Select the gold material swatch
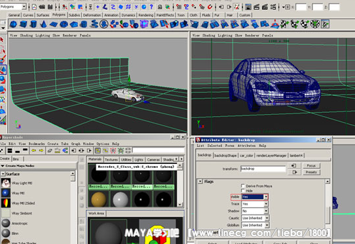 [x=99, y=199]
